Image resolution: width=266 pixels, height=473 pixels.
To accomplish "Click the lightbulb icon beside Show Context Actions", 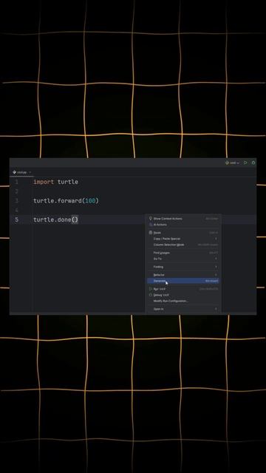I will (x=151, y=218).
